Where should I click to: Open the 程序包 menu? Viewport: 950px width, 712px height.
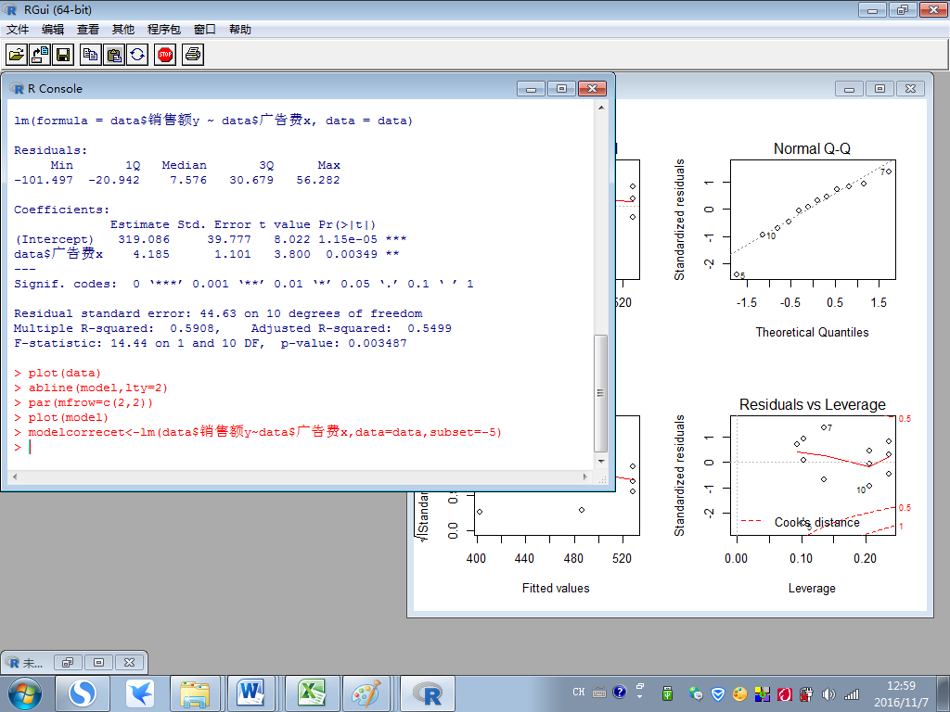coord(163,29)
